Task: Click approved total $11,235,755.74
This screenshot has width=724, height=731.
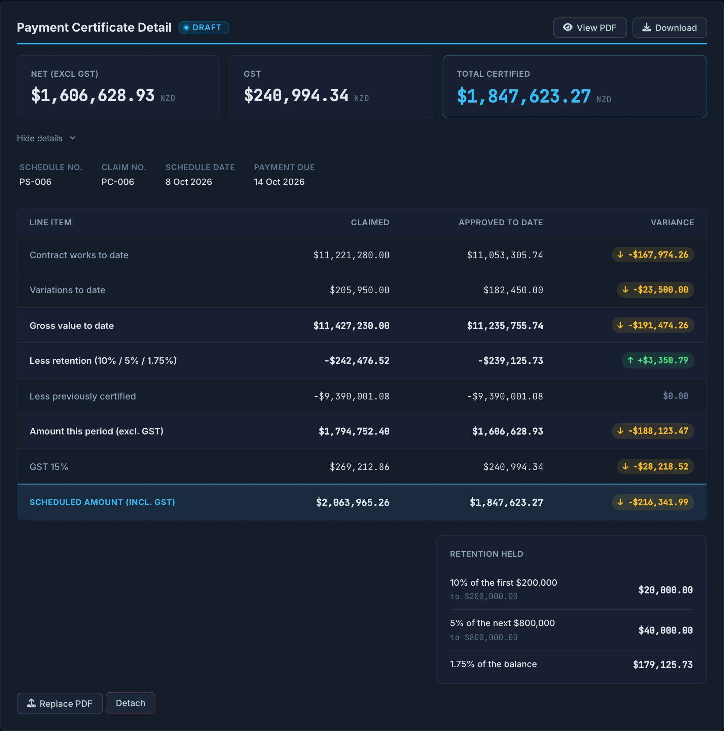Action: point(505,326)
